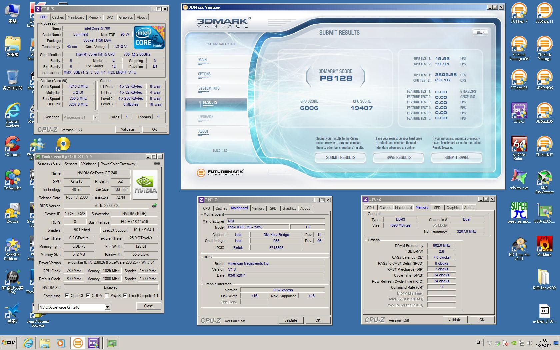Open the Recycle Bin desktop icon
Viewport: 560px width, 350px height.
pos(12,80)
